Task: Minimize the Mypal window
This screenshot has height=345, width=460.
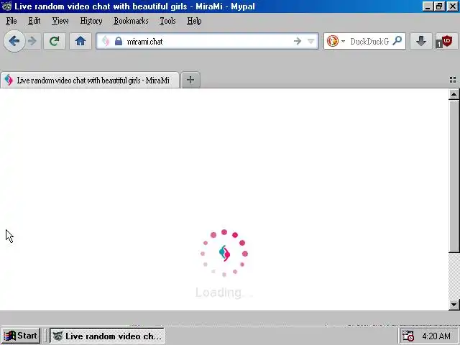Action: (428, 6)
